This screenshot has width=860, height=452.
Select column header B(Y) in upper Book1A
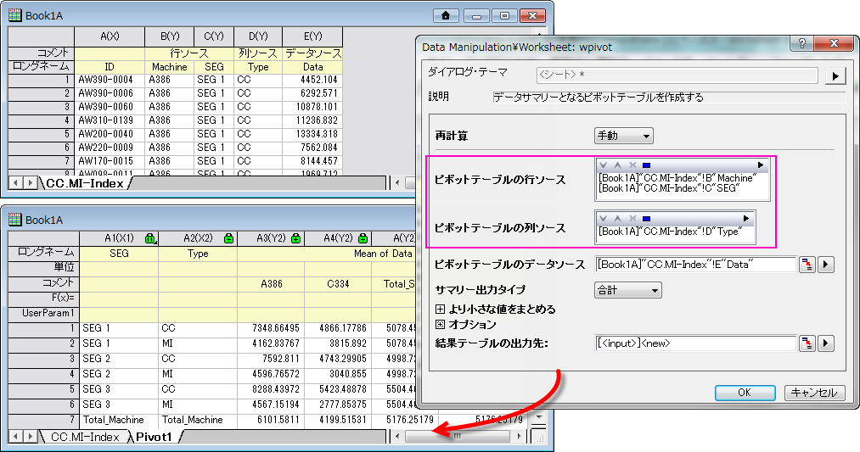tap(170, 36)
